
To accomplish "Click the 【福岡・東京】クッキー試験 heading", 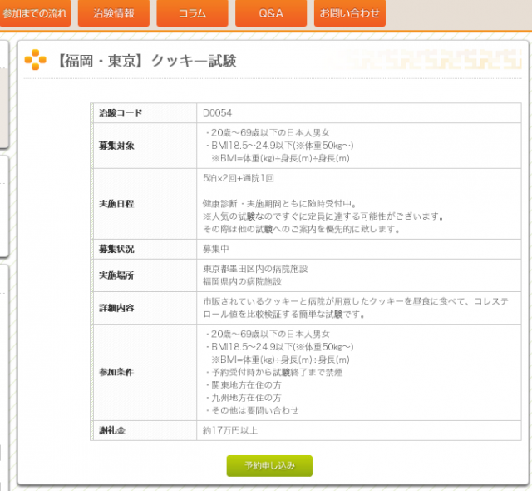I will click(x=147, y=61).
